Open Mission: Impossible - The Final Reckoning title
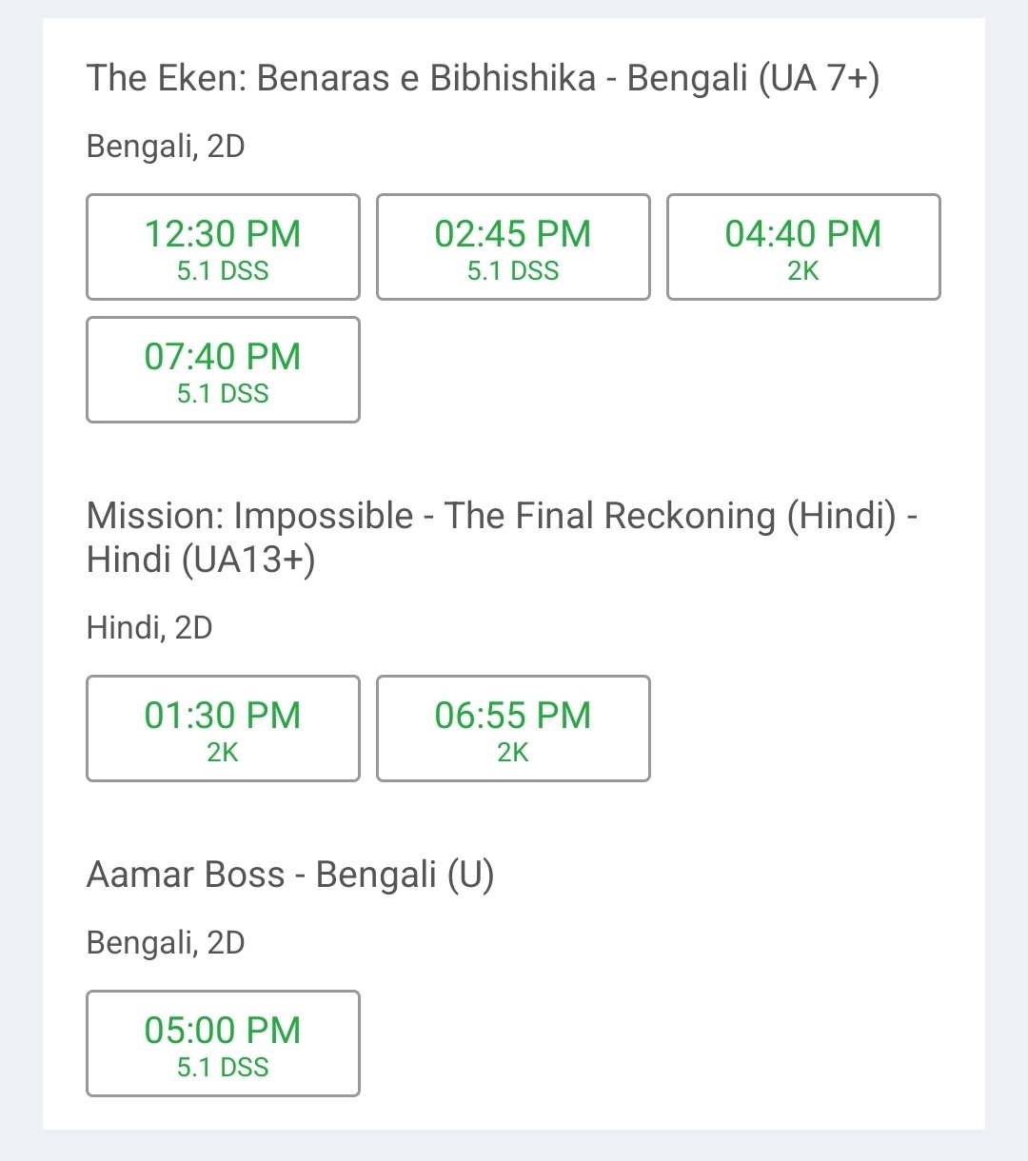The width and height of the screenshot is (1028, 1161). (x=502, y=538)
